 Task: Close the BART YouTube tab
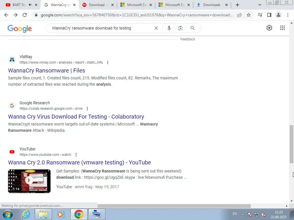[36, 5]
